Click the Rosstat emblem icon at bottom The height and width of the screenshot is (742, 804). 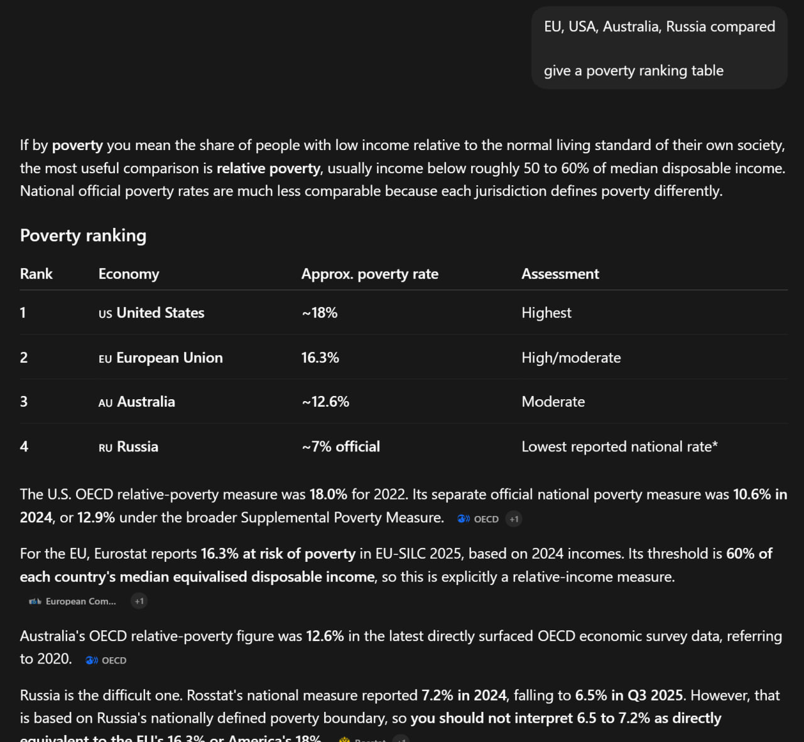tap(344, 739)
